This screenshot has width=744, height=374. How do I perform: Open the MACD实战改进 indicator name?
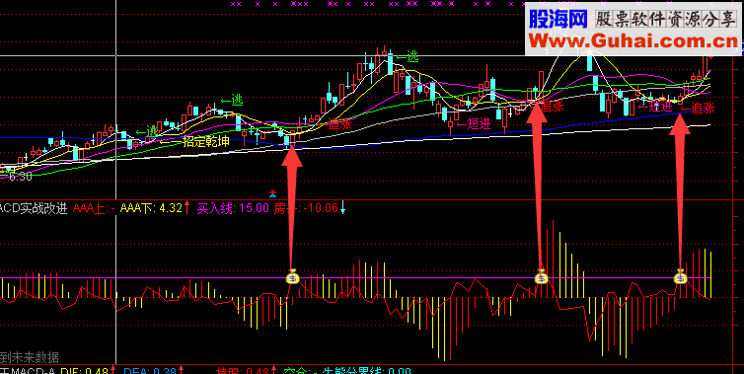(x=34, y=208)
